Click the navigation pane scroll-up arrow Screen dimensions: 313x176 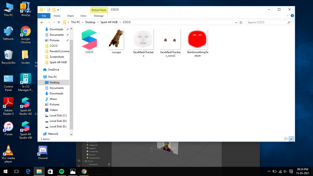(71, 29)
